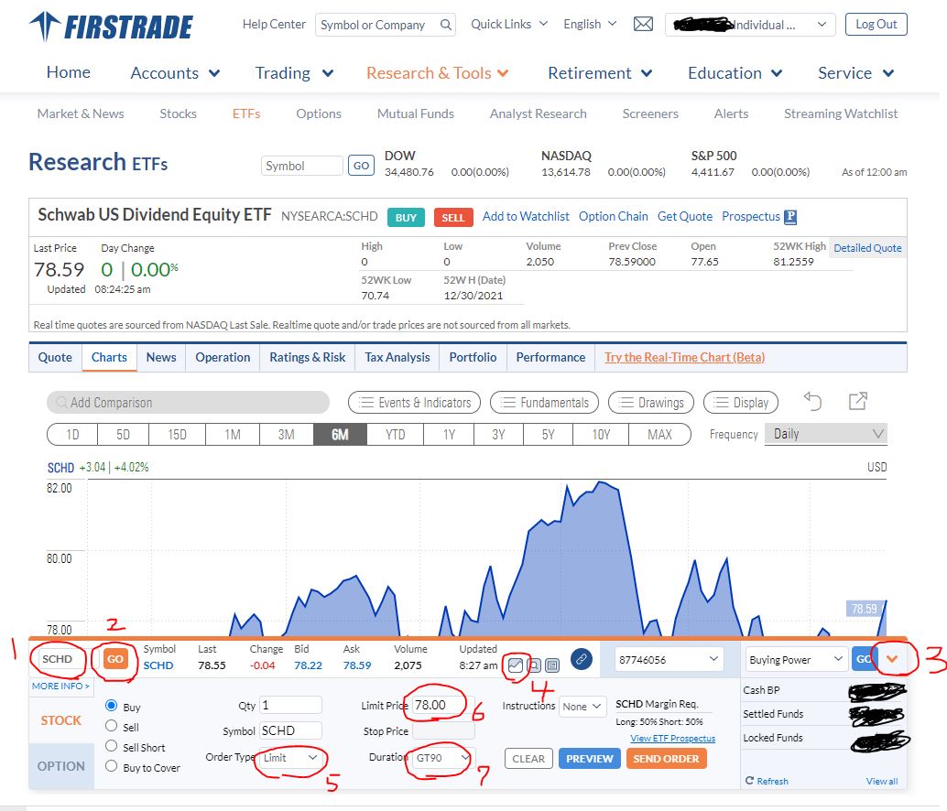
Task: Click the Firstrade logo
Action: [111, 27]
